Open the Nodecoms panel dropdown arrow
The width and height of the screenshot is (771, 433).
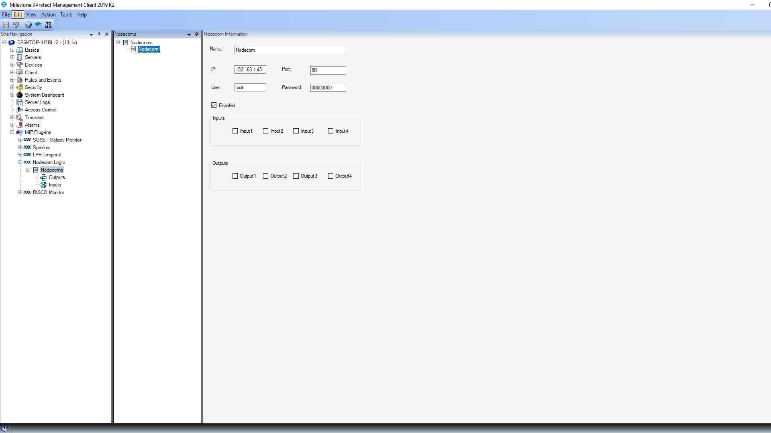tap(189, 34)
